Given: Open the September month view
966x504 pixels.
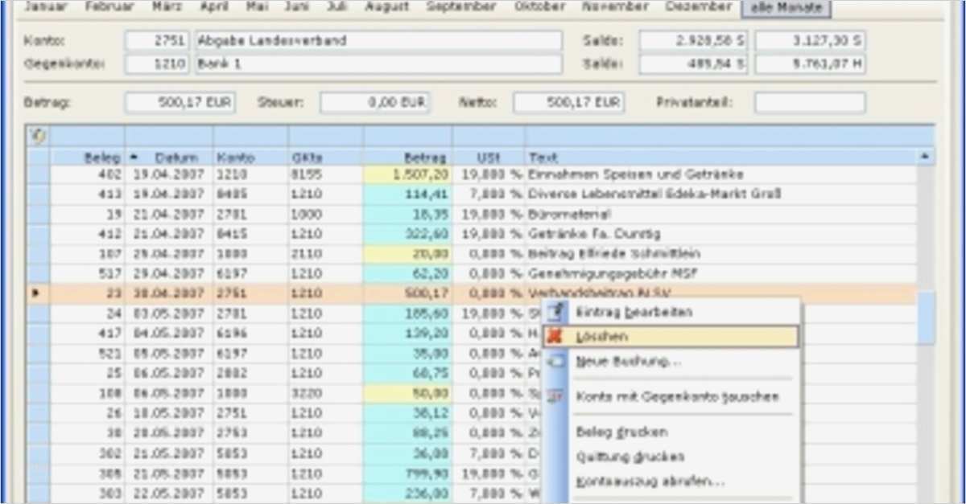Looking at the screenshot, I should [x=460, y=6].
